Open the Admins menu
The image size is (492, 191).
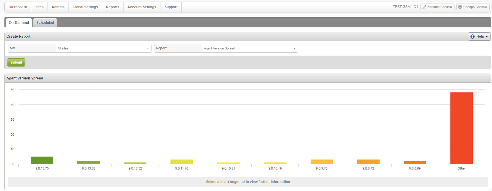[58, 7]
